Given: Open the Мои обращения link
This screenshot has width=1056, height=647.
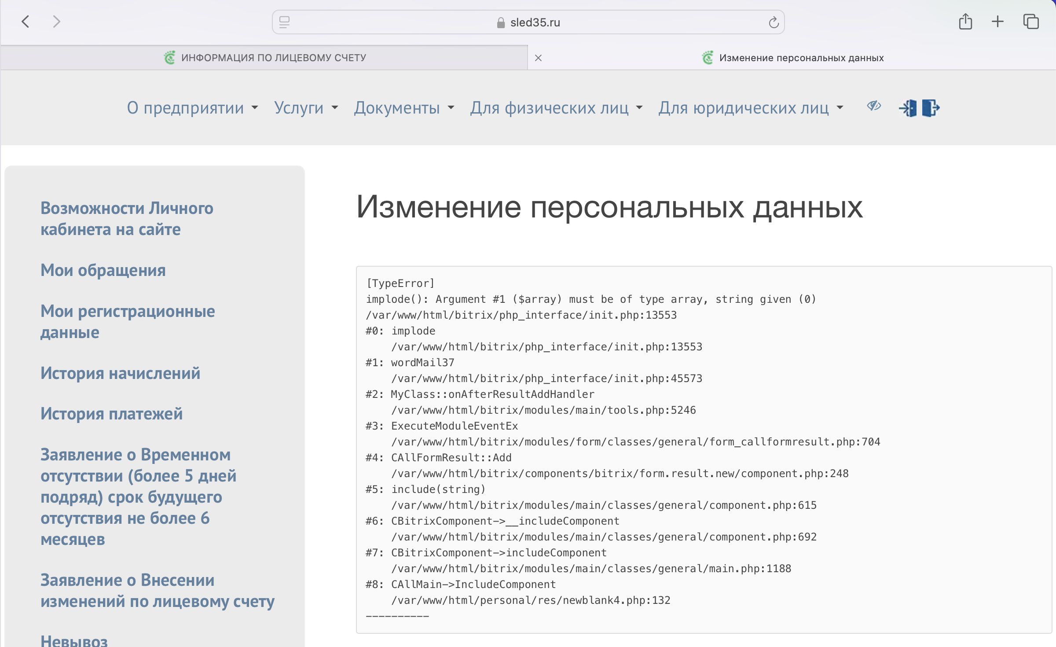Looking at the screenshot, I should pos(103,270).
